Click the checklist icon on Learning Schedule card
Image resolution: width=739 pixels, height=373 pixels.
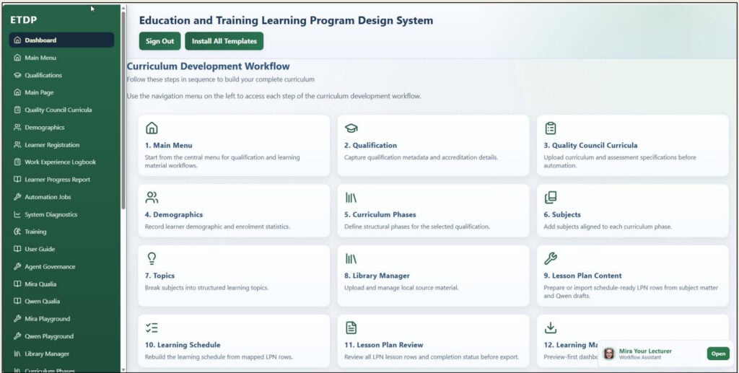pos(152,328)
